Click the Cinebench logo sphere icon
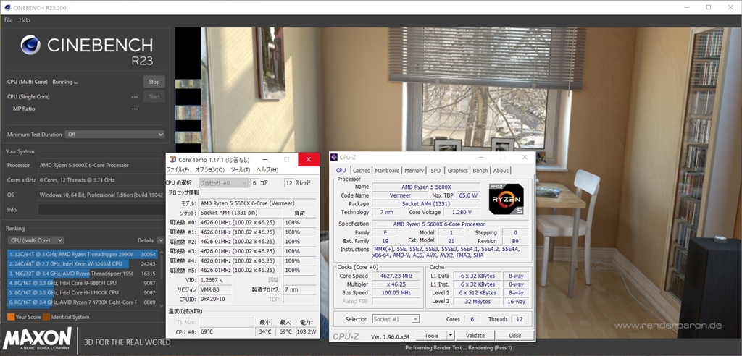The height and width of the screenshot is (356, 742). click(30, 46)
